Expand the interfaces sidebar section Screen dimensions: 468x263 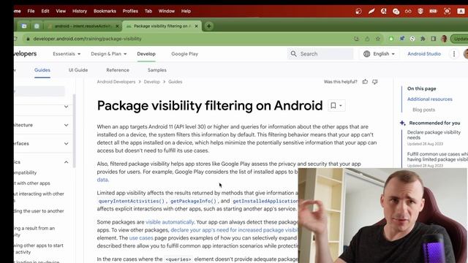(x=67, y=143)
